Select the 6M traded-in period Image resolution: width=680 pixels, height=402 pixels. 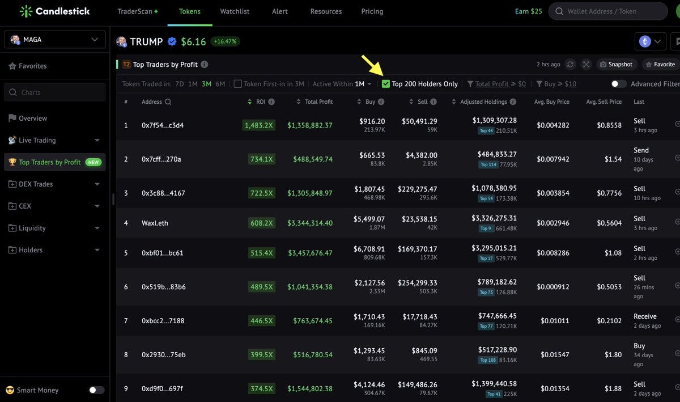(220, 84)
